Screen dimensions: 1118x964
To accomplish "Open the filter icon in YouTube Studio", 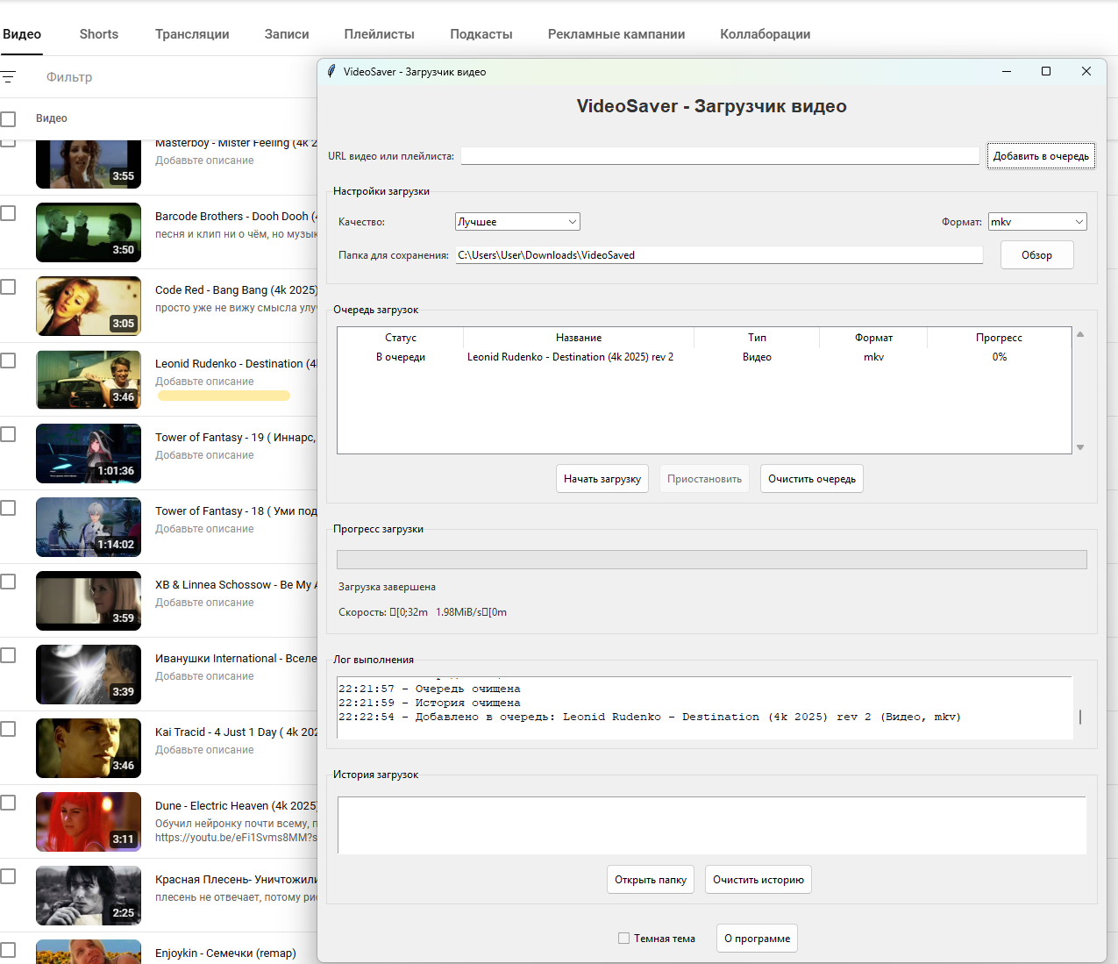I will [8, 77].
